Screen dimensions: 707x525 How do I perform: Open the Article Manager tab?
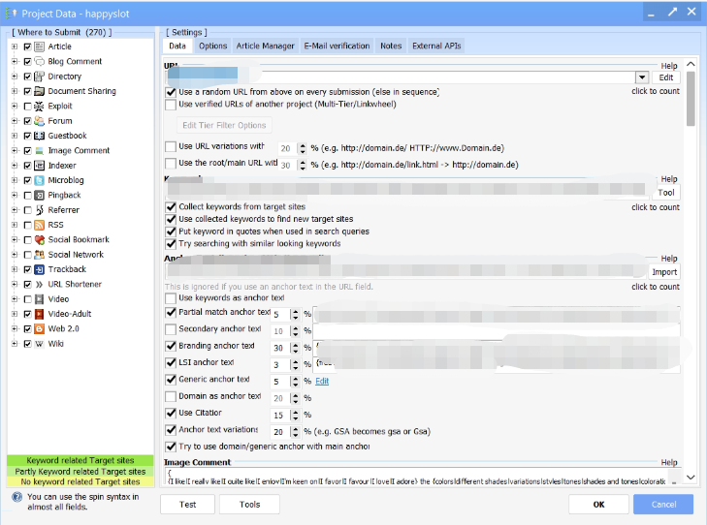pyautogui.click(x=265, y=46)
